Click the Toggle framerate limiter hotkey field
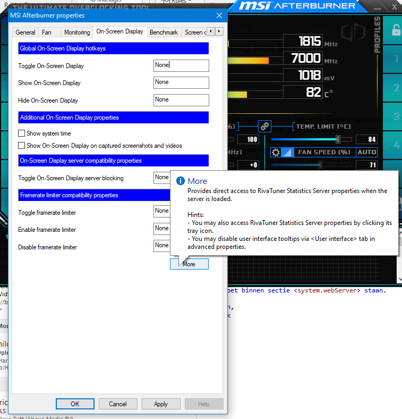This screenshot has height=419, width=402. [162, 211]
